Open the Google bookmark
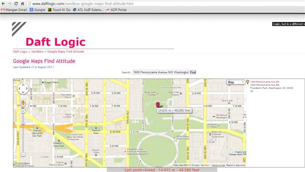305x172 pixels. pyautogui.click(x=37, y=10)
